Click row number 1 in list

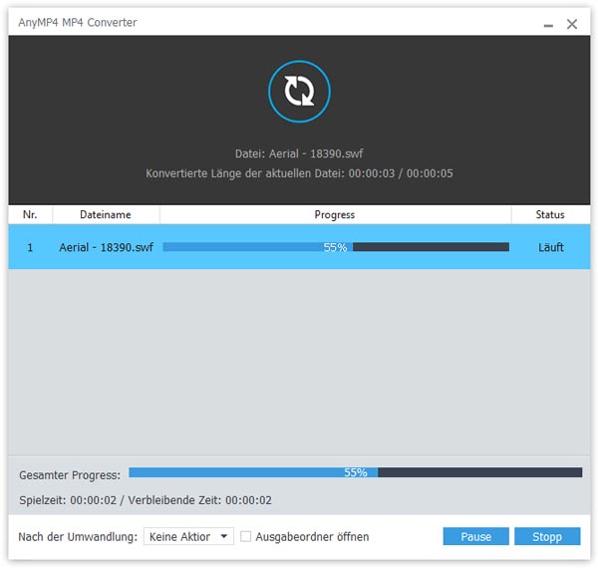pos(30,248)
